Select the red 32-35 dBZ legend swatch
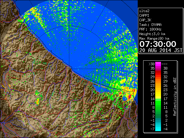The image size is (184, 138). pos(158,73)
